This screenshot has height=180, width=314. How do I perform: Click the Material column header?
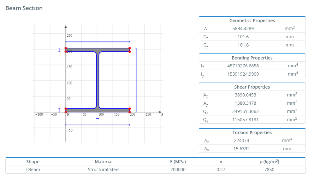pos(104,162)
